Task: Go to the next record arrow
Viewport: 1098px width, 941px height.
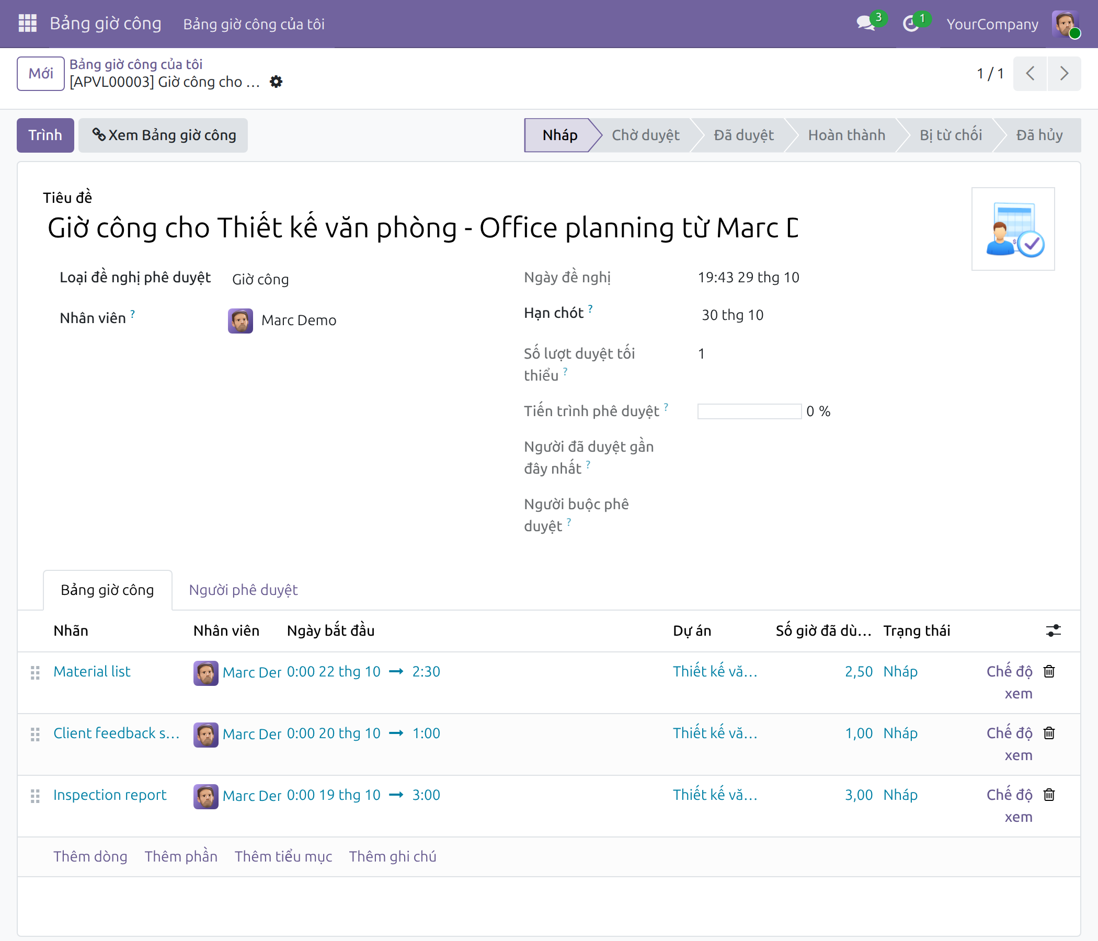Action: click(x=1063, y=73)
